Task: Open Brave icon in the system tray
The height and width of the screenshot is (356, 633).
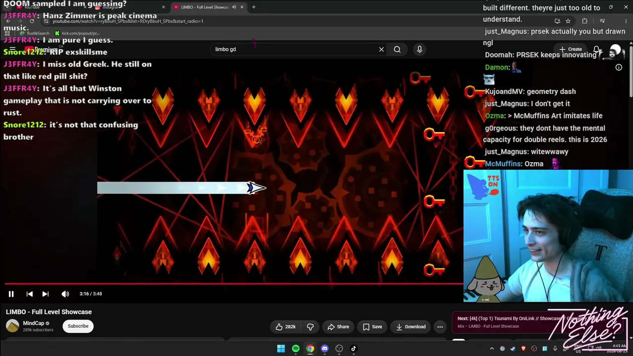Action: (x=523, y=349)
